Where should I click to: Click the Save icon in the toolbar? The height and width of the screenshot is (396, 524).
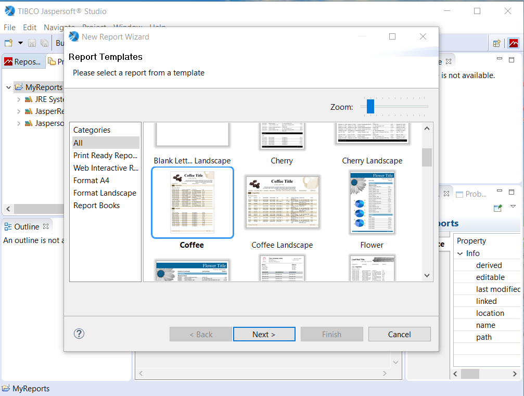[31, 43]
